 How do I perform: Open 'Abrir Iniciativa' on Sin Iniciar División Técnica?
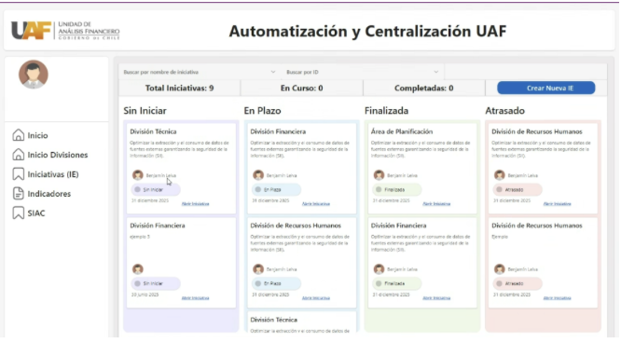[x=195, y=203]
